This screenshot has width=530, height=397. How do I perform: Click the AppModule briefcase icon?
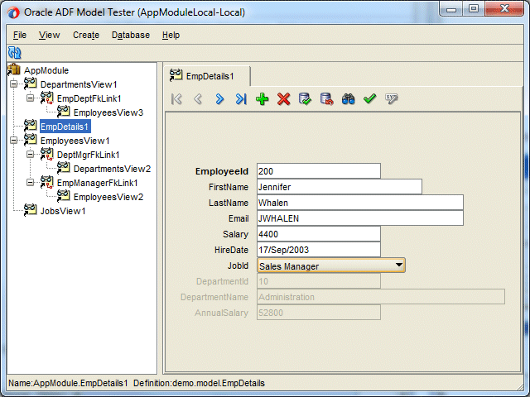(14, 69)
